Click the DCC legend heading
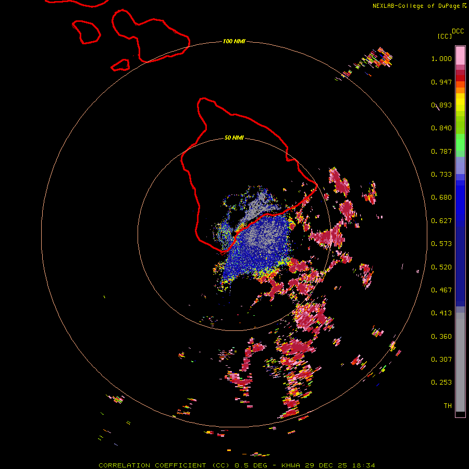The height and width of the screenshot is (469, 469). tap(458, 31)
